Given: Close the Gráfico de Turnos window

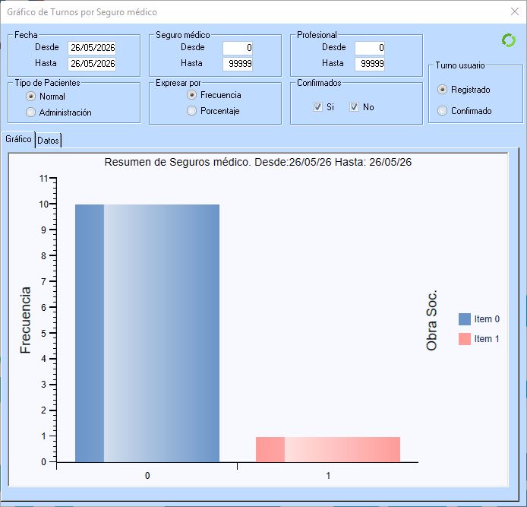Looking at the screenshot, I should tap(515, 11).
